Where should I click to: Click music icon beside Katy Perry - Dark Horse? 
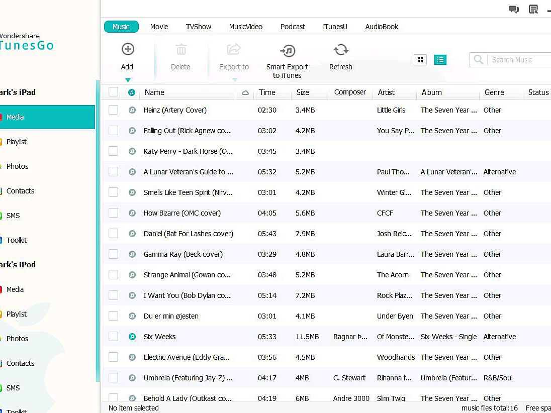pyautogui.click(x=132, y=151)
